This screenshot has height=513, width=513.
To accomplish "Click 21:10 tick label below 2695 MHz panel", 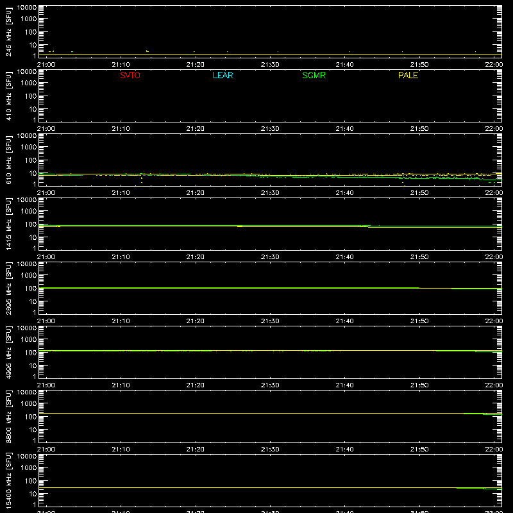I will [121, 321].
